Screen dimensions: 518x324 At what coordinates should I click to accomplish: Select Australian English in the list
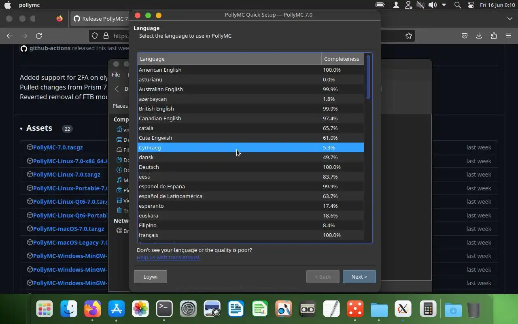[251, 89]
